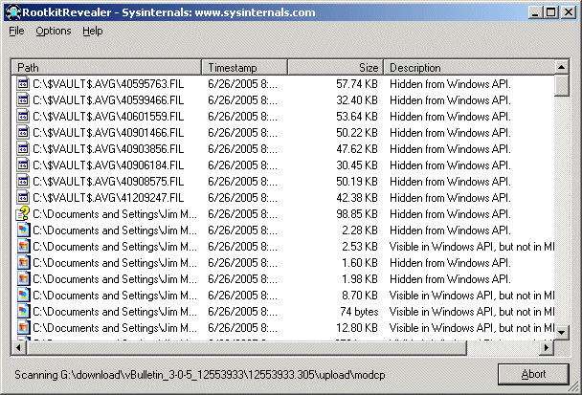The width and height of the screenshot is (582, 395).
Task: Click icon of the 2.53 KB row
Action: click(x=23, y=247)
